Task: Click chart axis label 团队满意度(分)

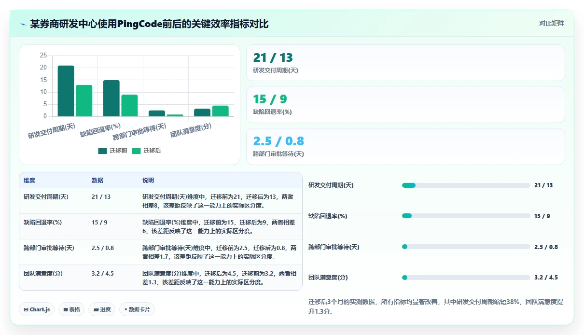Action: point(191,130)
